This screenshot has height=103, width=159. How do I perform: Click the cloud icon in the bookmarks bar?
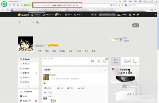[x=7, y=10]
